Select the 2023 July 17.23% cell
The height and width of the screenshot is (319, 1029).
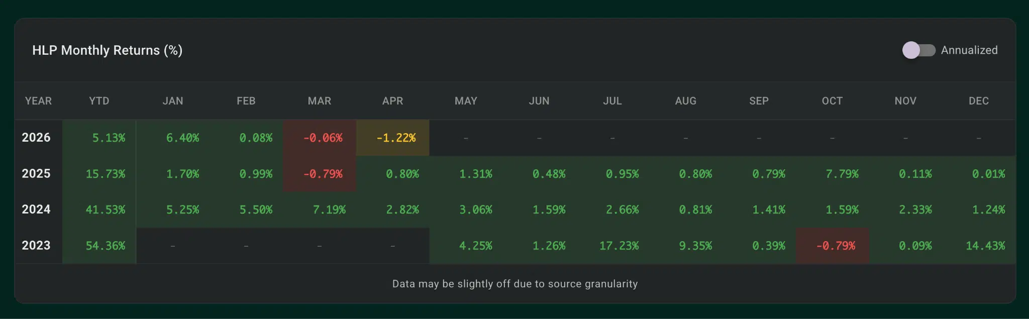click(x=619, y=246)
